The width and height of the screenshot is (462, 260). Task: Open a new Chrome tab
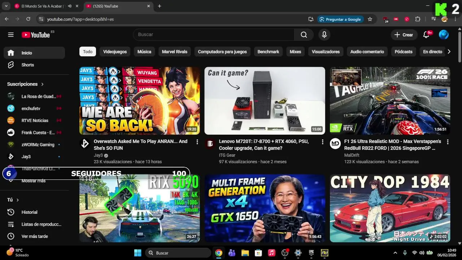coord(160,6)
